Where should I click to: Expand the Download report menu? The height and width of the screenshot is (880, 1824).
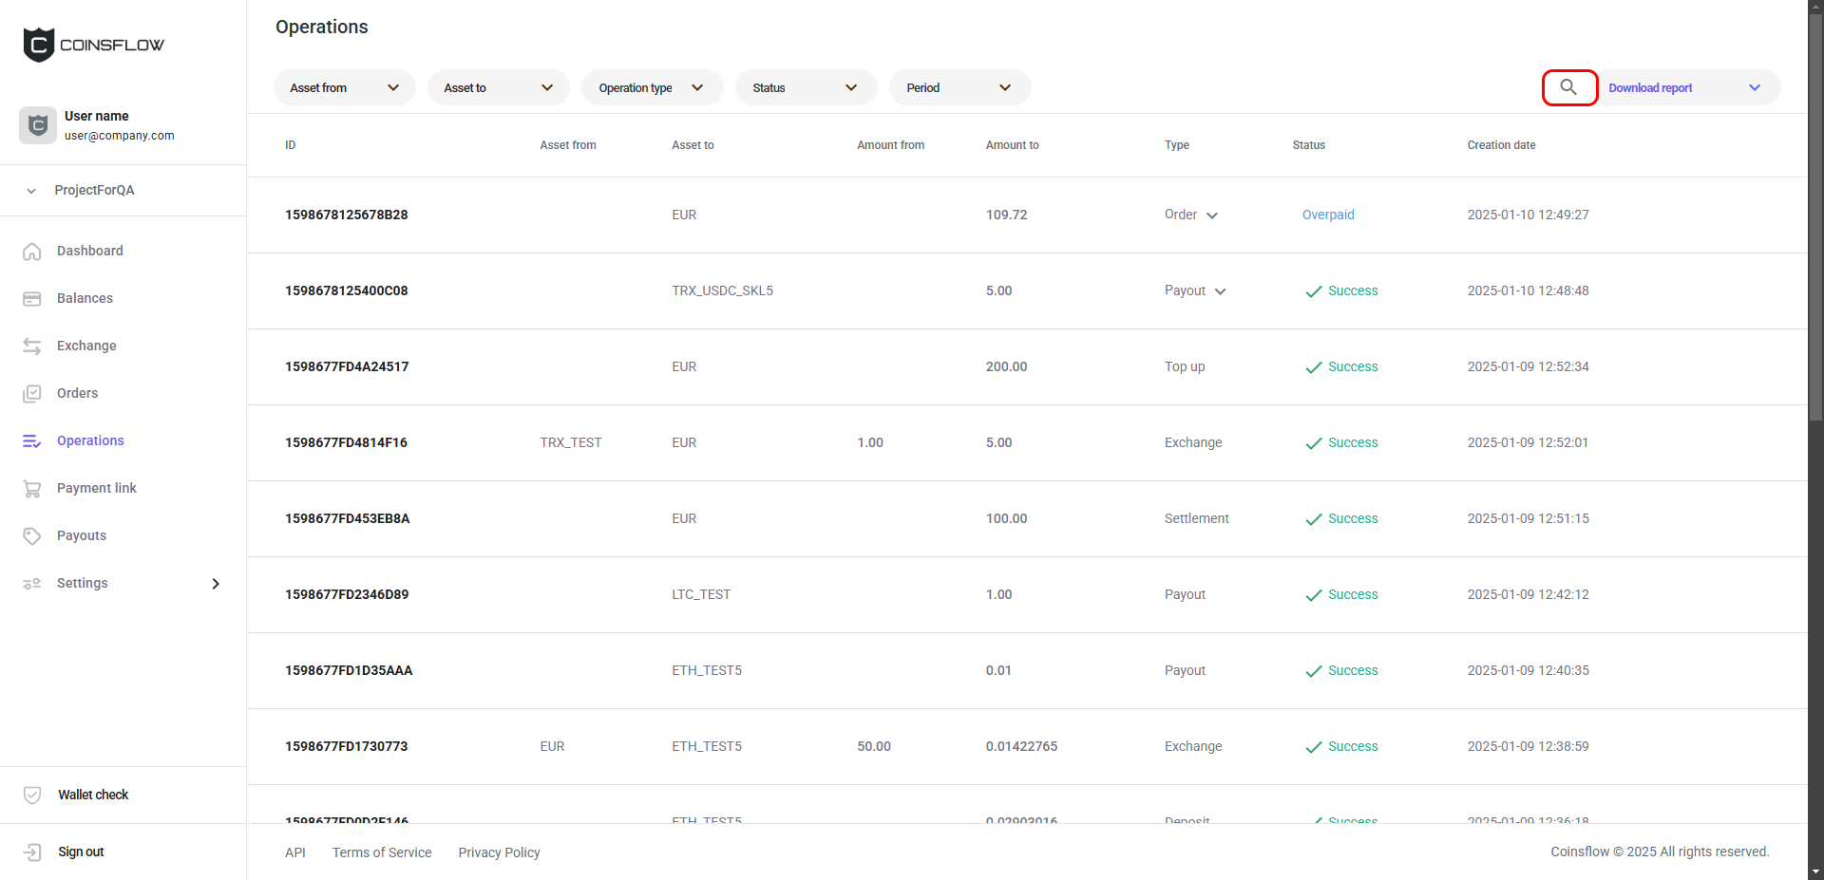tap(1754, 88)
